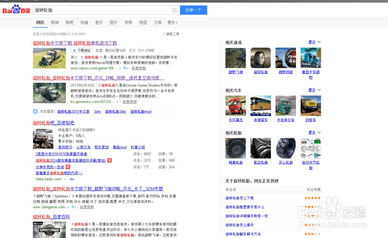Open dropdown arrow after ku.gamersky.com URL
Viewport: 388px width, 238px height.
118,102
